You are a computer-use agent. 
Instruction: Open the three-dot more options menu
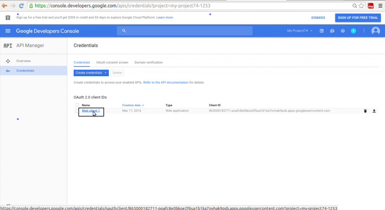(x=364, y=31)
